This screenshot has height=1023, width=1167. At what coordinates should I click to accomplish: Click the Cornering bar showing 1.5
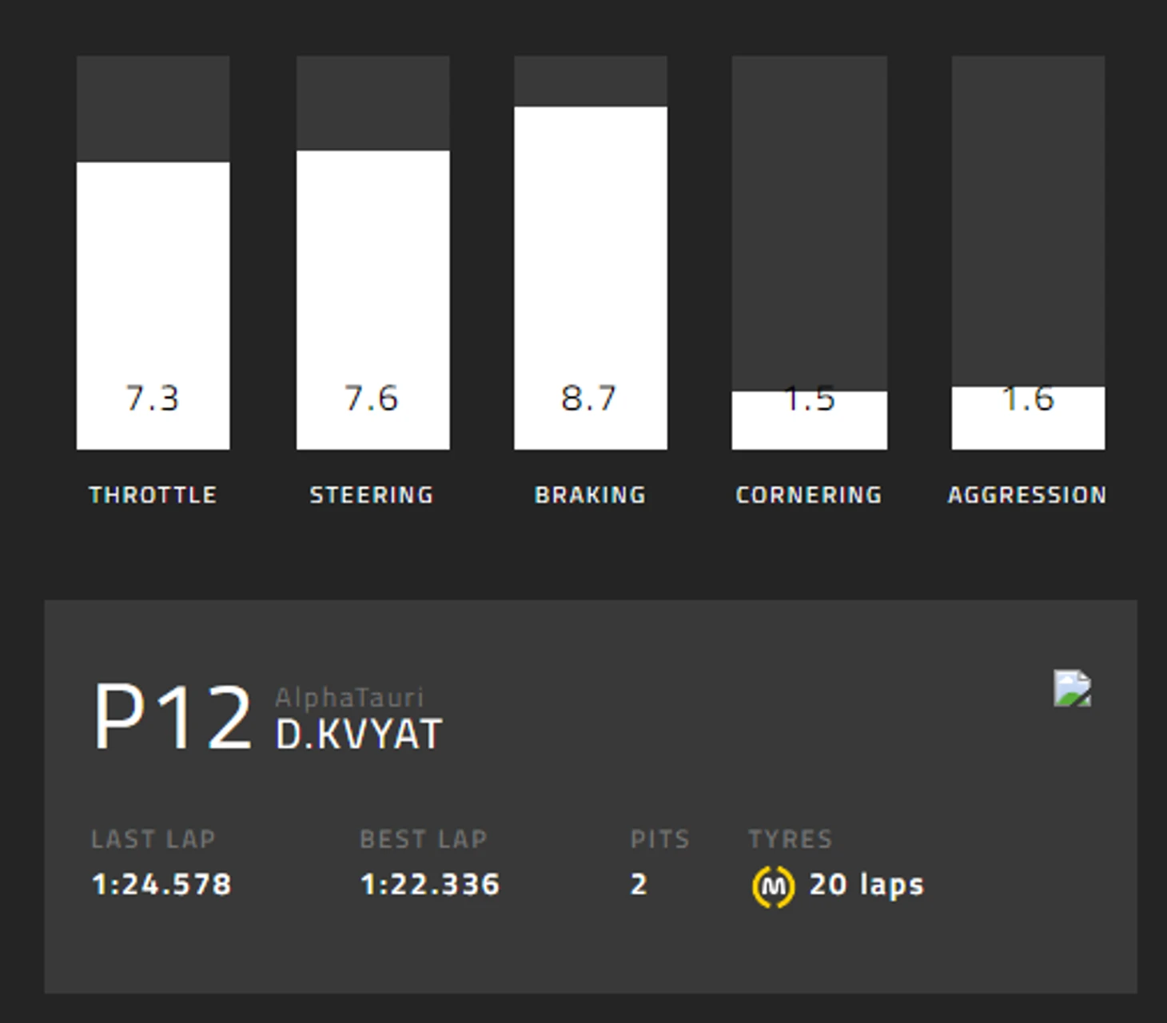click(x=809, y=420)
